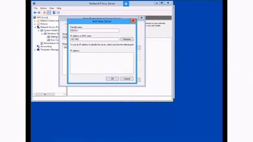Click the tree scrollbar left arrow
Image resolution: width=253 pixels, height=142 pixels.
pos(34,94)
